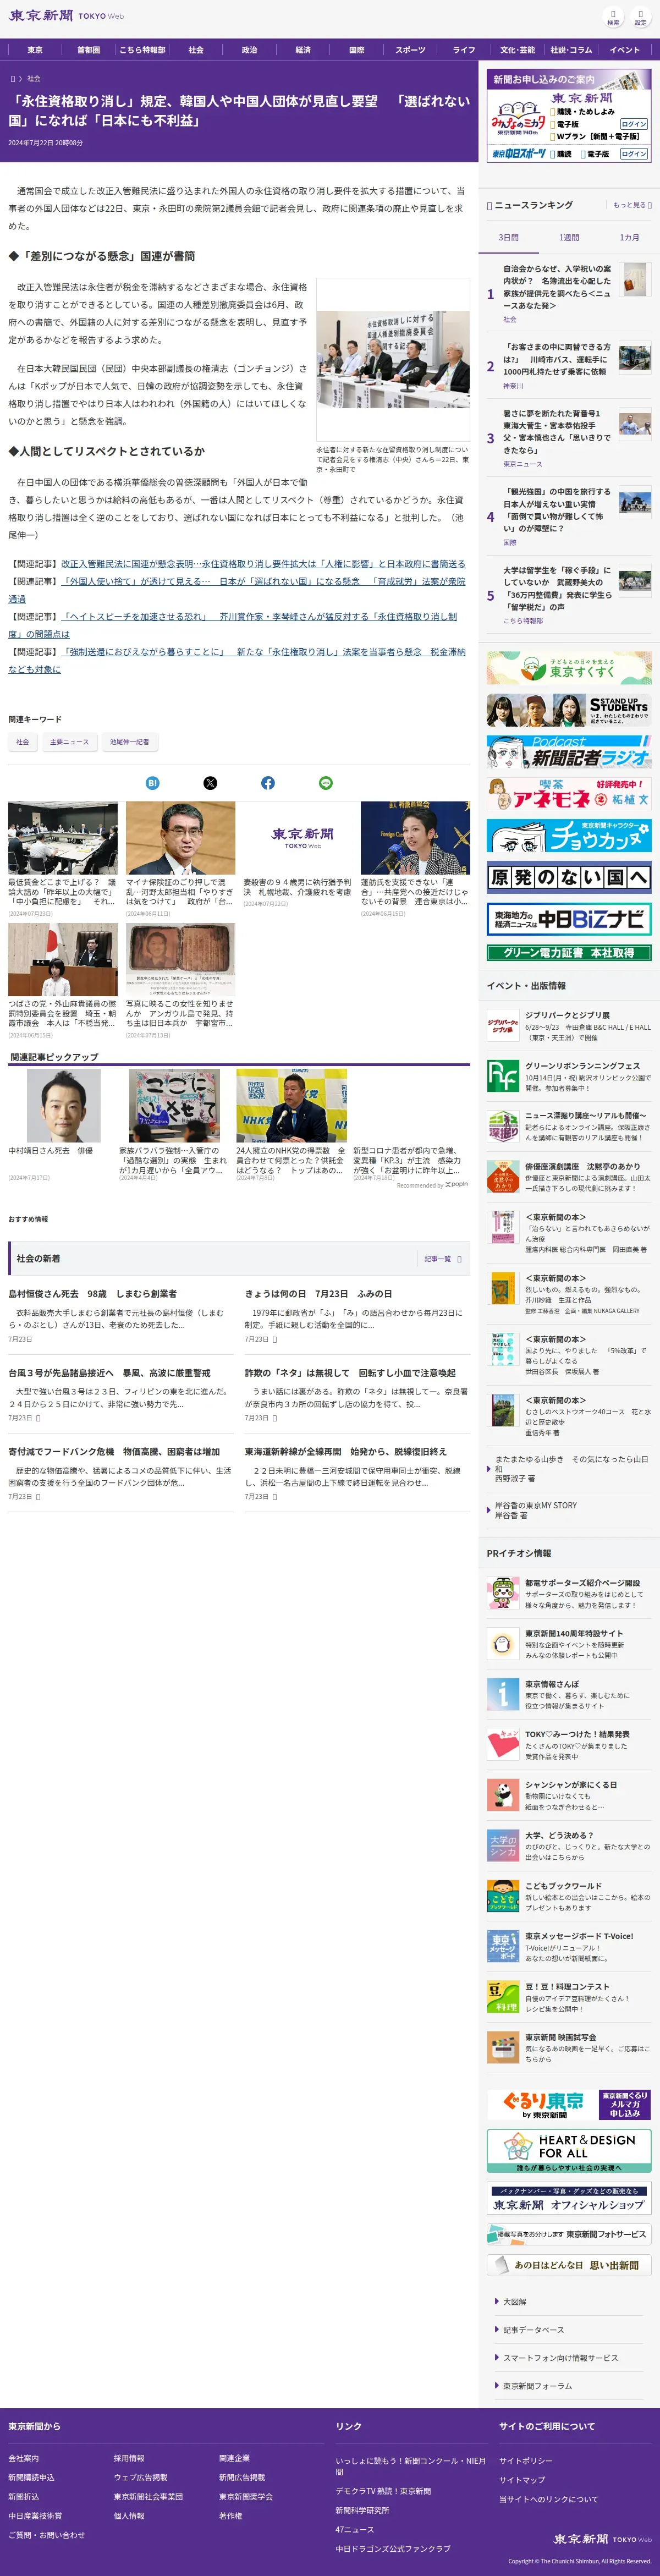This screenshot has height=2576, width=660.
Task: Open the チョウカンヌ character banner
Action: (x=569, y=836)
